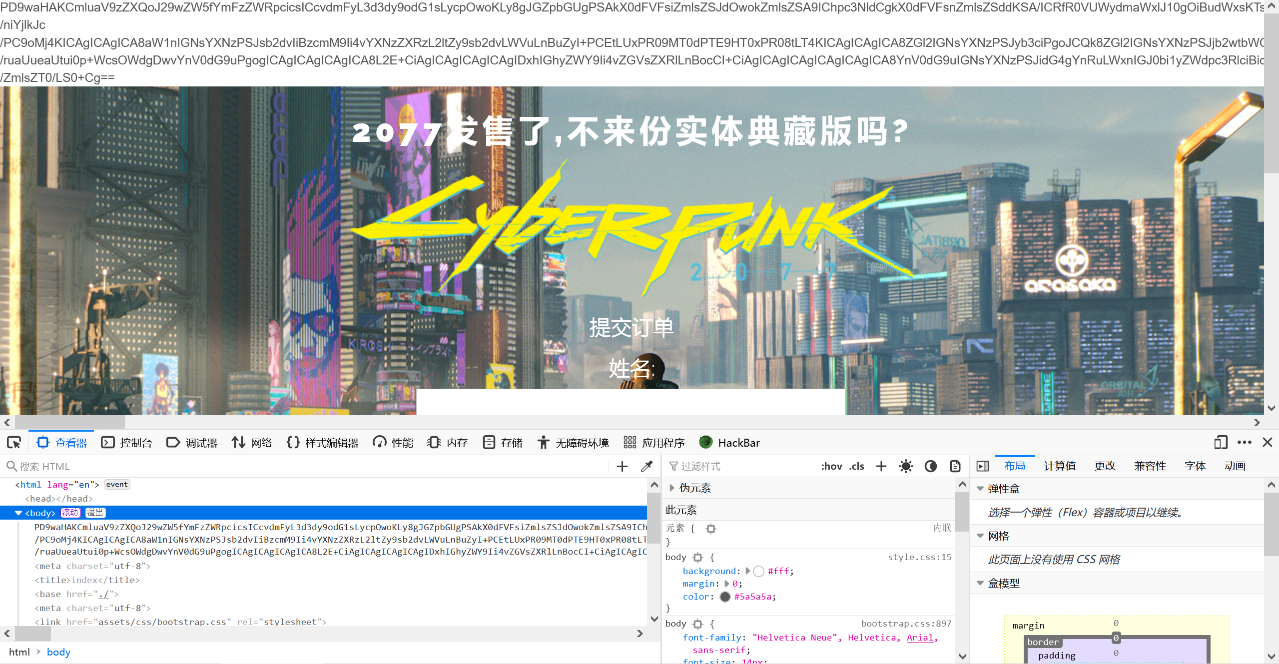The width and height of the screenshot is (1279, 664).
Task: Toggle light color scheme simulation
Action: click(x=906, y=466)
